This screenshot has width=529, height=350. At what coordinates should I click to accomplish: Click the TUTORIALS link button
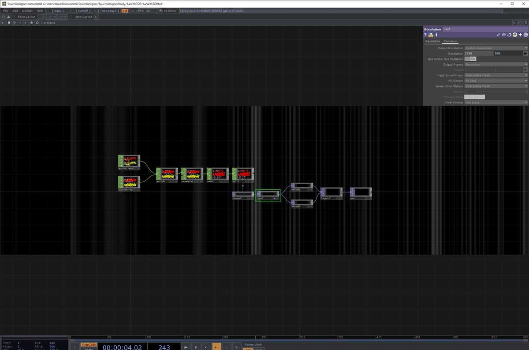click(108, 11)
